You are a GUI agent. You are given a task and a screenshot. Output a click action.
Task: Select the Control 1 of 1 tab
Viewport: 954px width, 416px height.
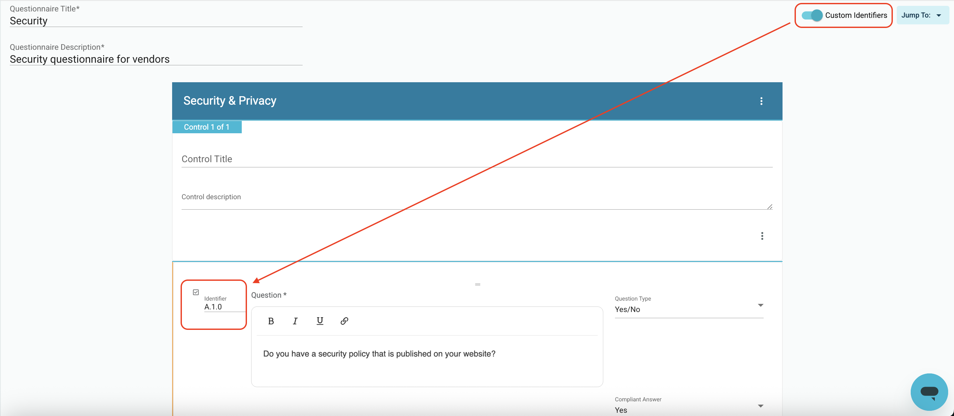(x=207, y=127)
